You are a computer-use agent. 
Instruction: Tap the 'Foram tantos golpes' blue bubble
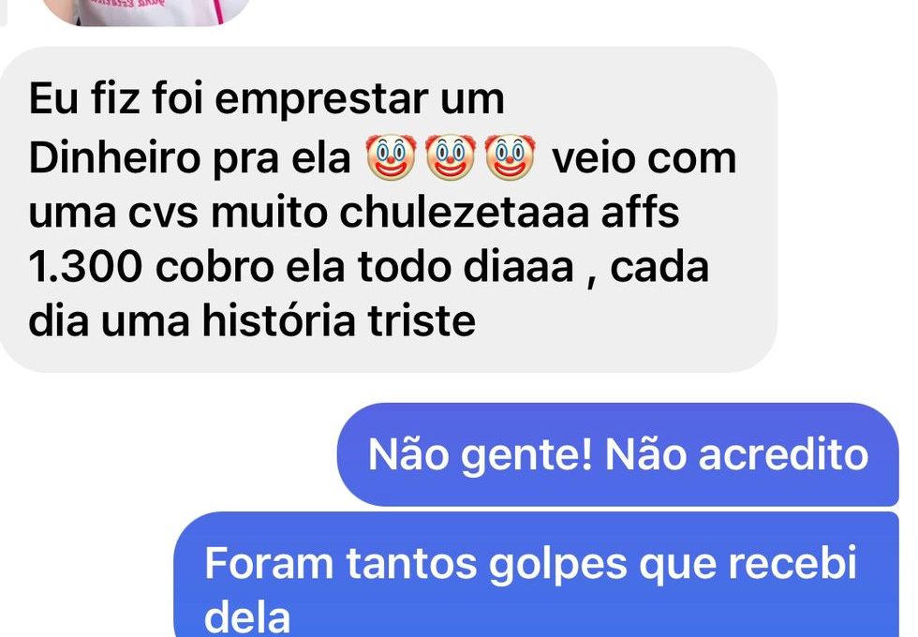tap(536, 574)
